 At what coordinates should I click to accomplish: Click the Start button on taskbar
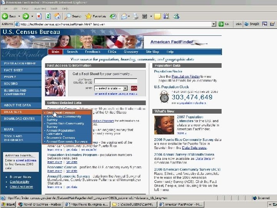(x=8, y=205)
